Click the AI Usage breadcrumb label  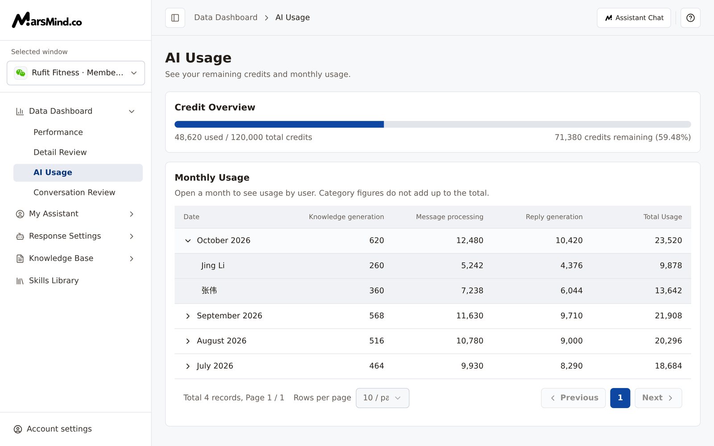(292, 17)
